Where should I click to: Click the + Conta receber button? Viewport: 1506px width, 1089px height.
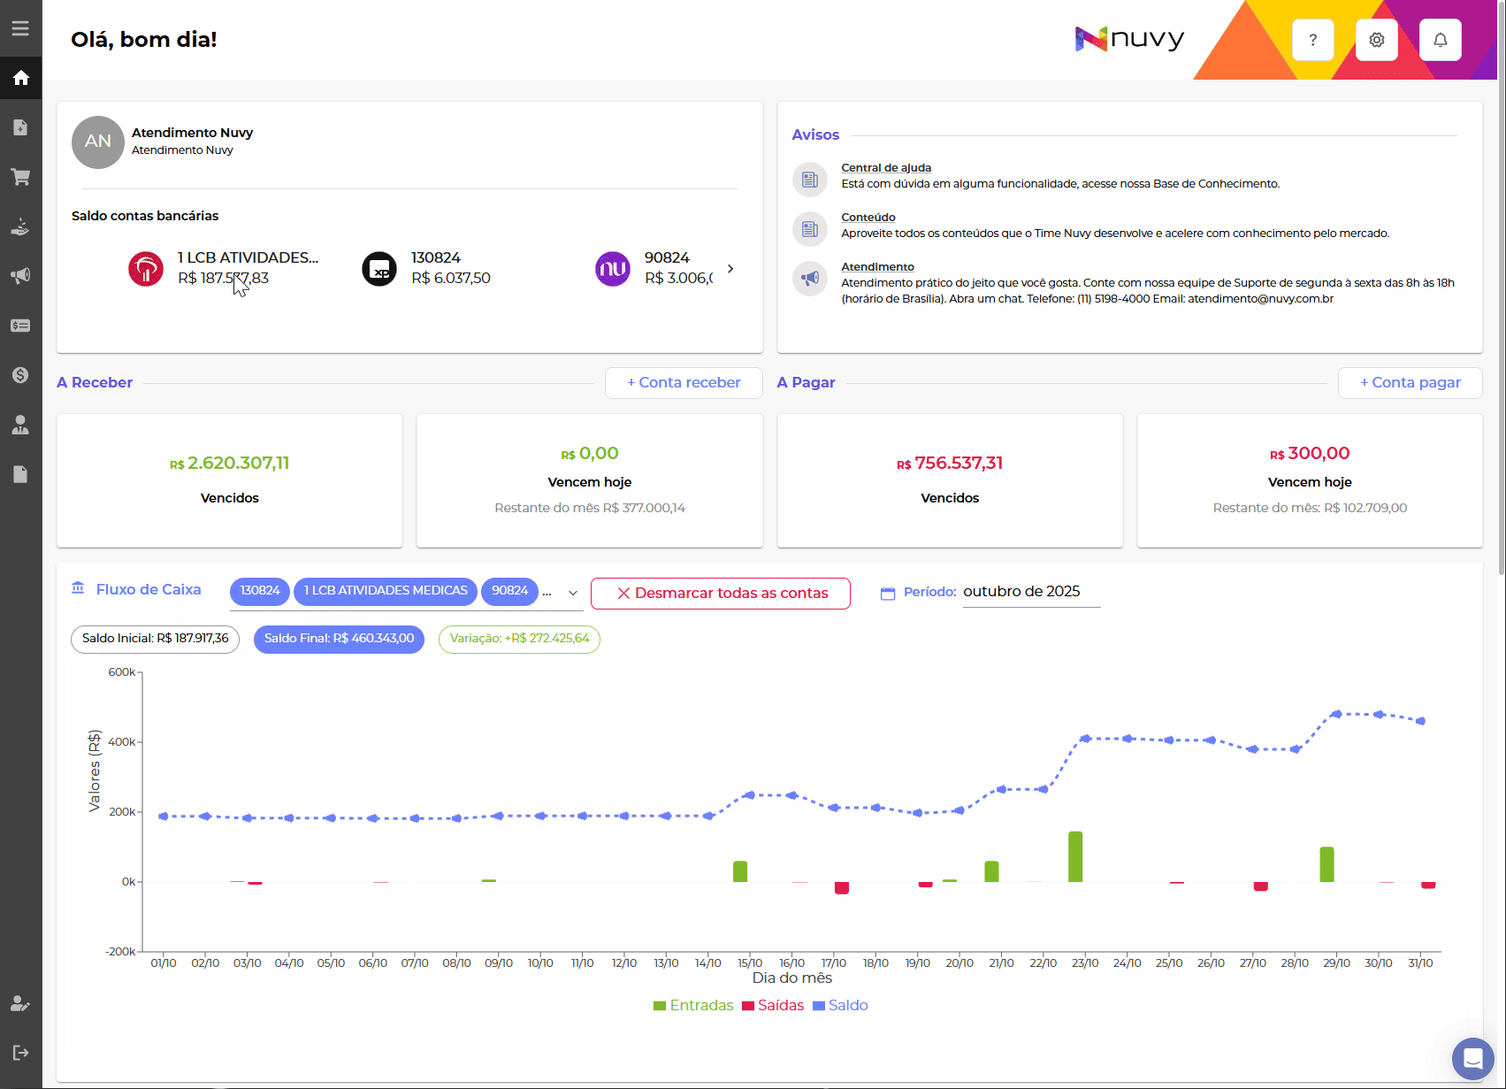click(684, 383)
